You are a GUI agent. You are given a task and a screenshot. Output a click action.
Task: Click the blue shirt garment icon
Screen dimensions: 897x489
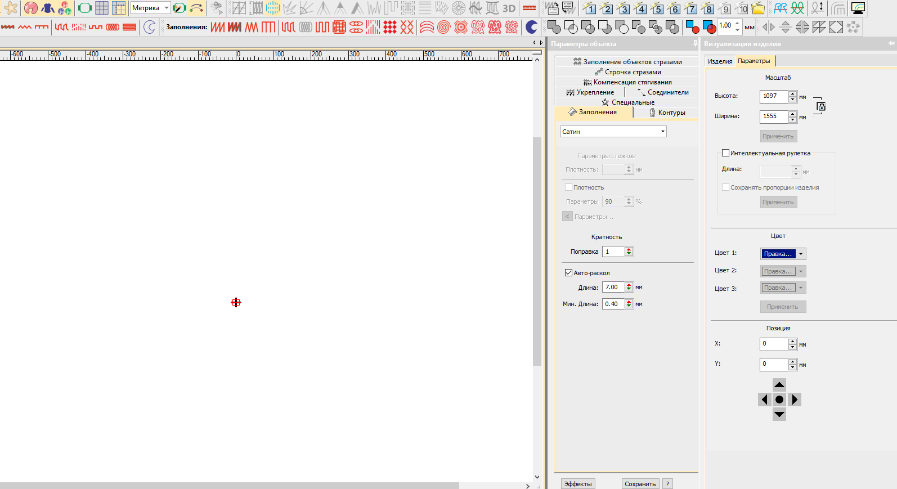coord(48,8)
